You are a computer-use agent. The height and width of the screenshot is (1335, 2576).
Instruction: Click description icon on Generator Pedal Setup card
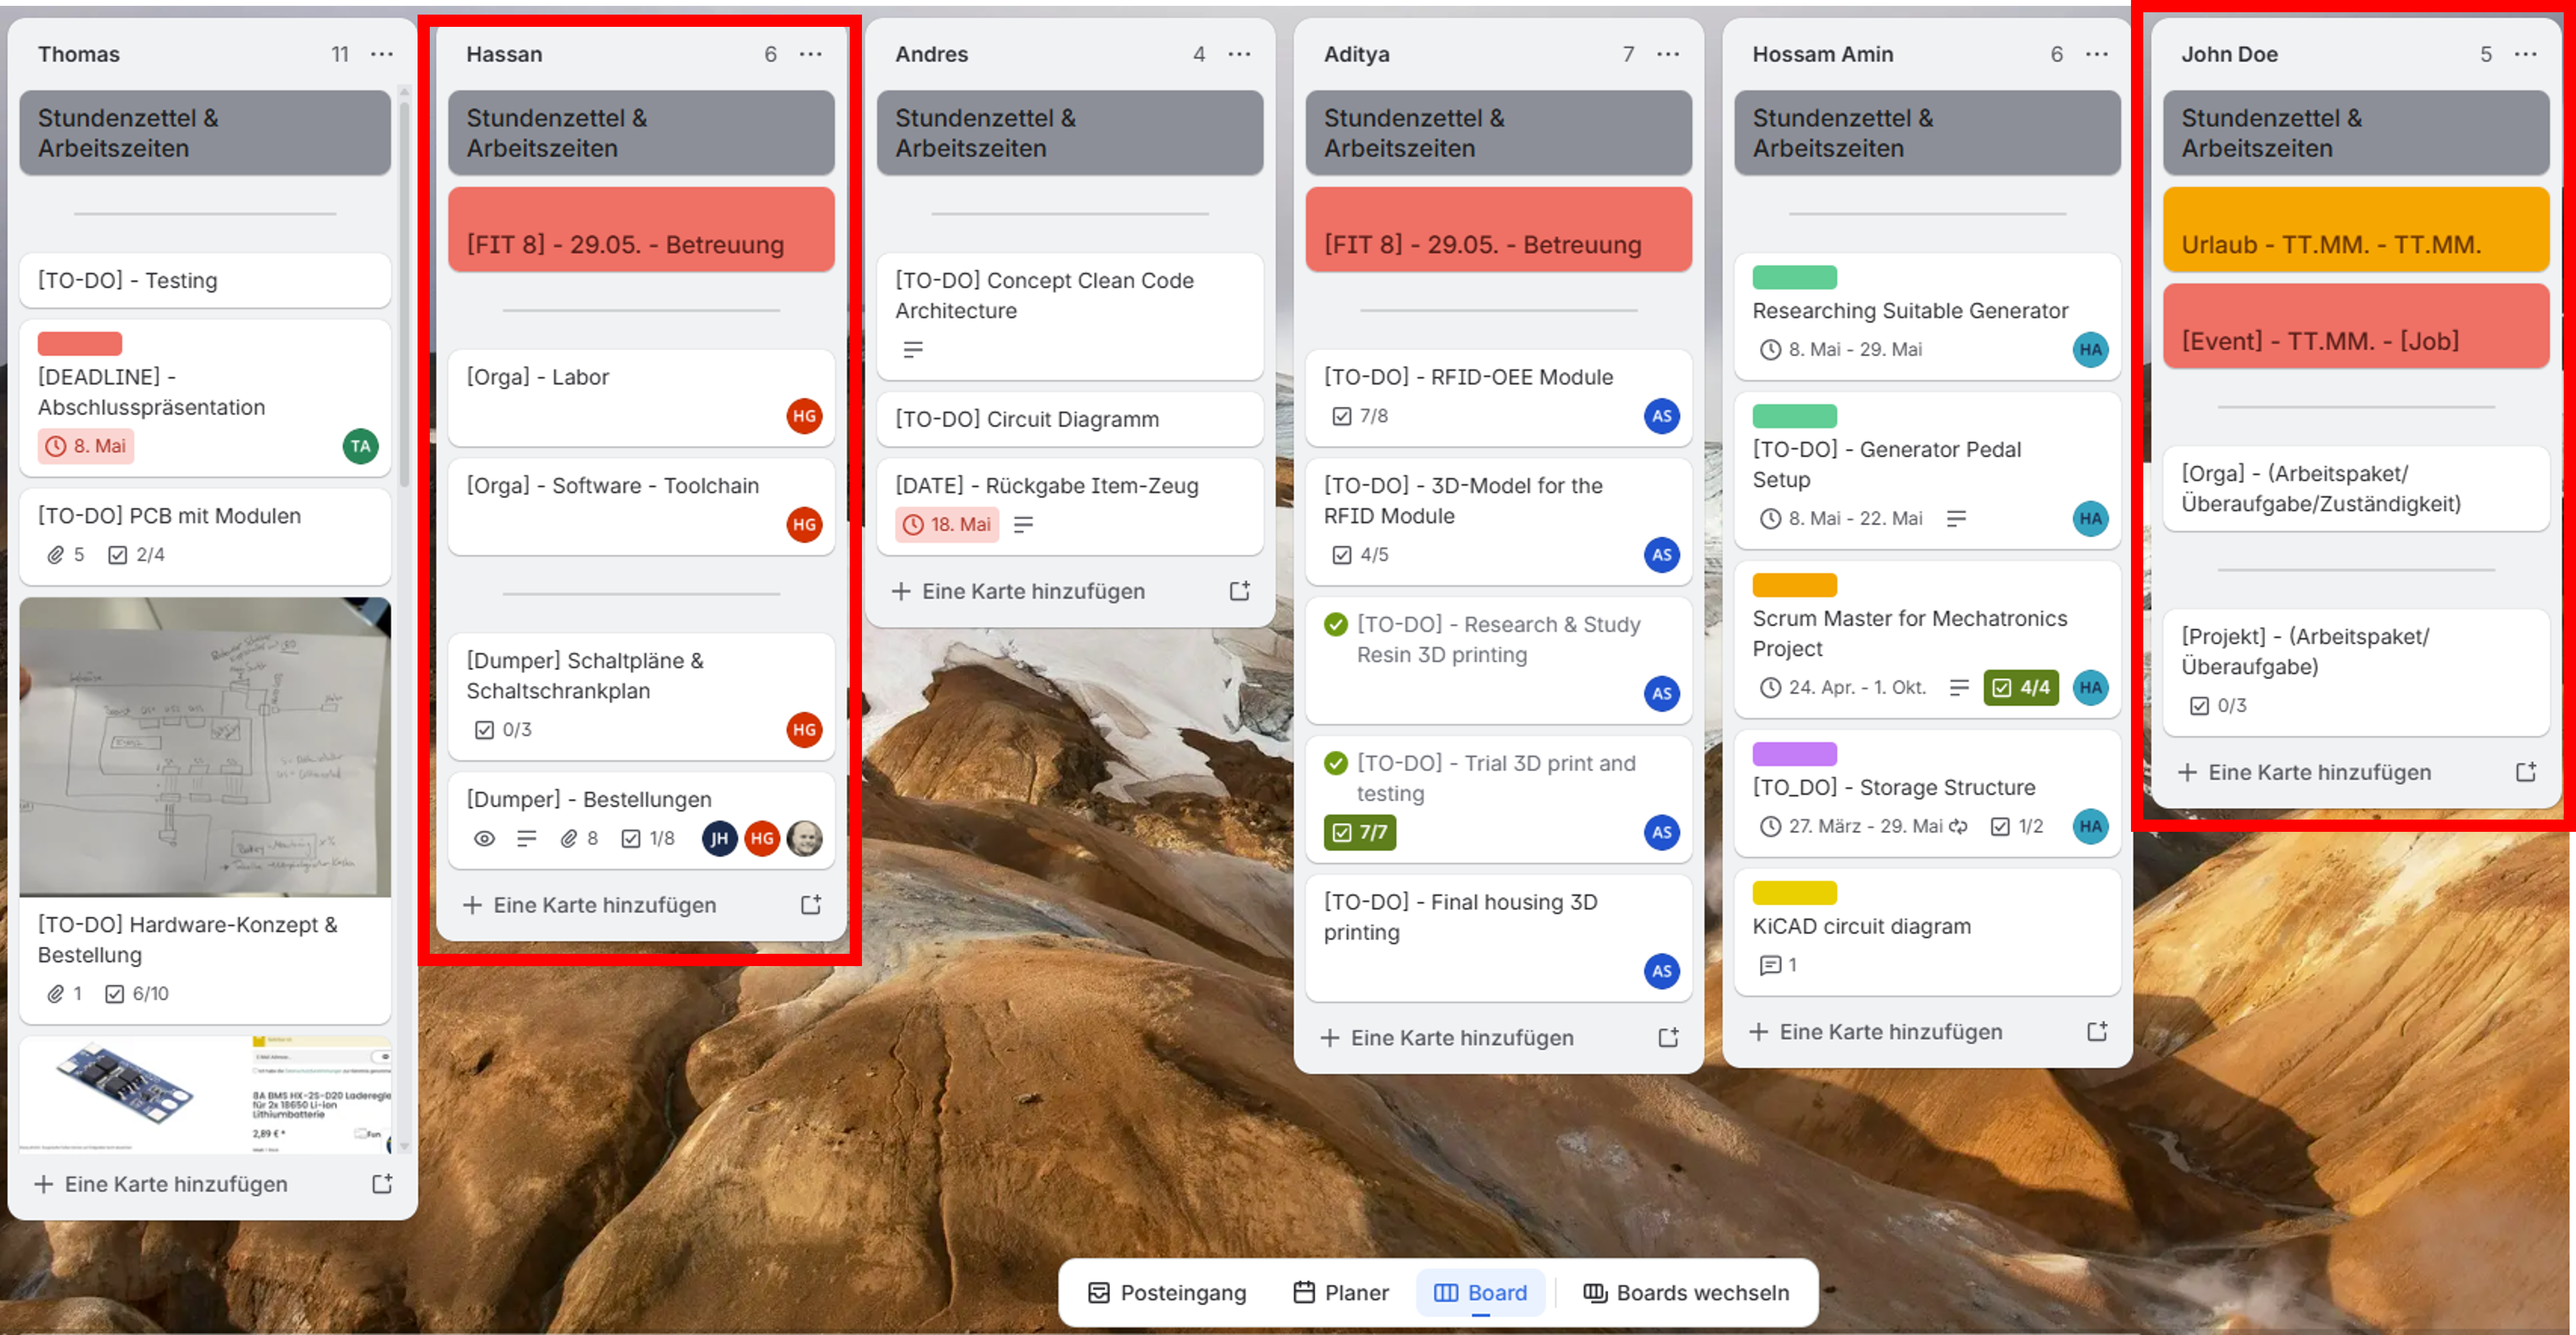tap(1956, 518)
